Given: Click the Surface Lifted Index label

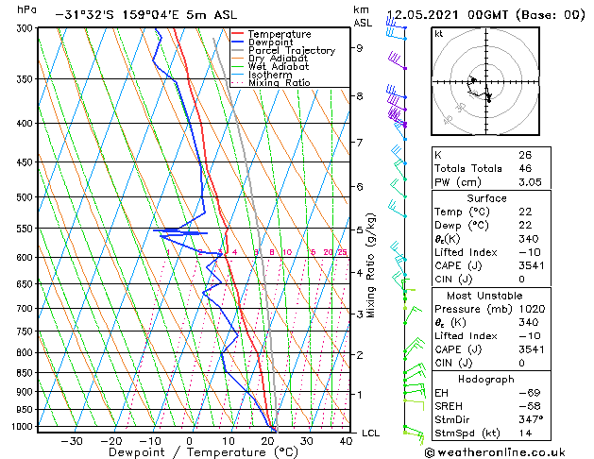Looking at the screenshot, I should click(x=466, y=252).
